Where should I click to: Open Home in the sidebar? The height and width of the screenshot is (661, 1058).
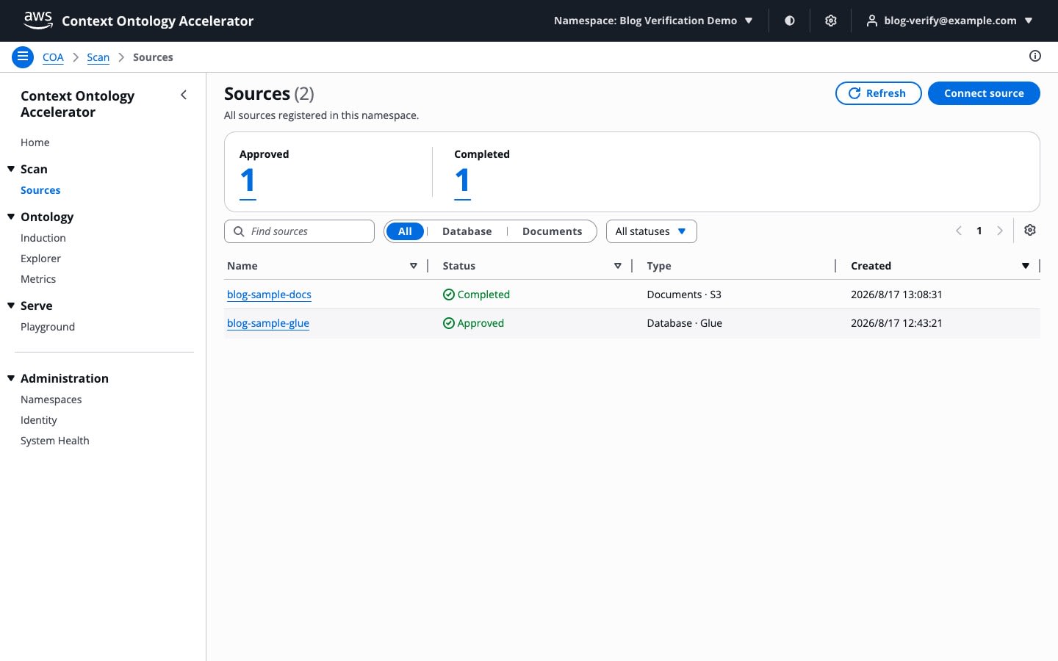click(35, 142)
